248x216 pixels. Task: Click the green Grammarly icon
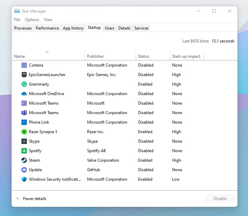[24, 84]
